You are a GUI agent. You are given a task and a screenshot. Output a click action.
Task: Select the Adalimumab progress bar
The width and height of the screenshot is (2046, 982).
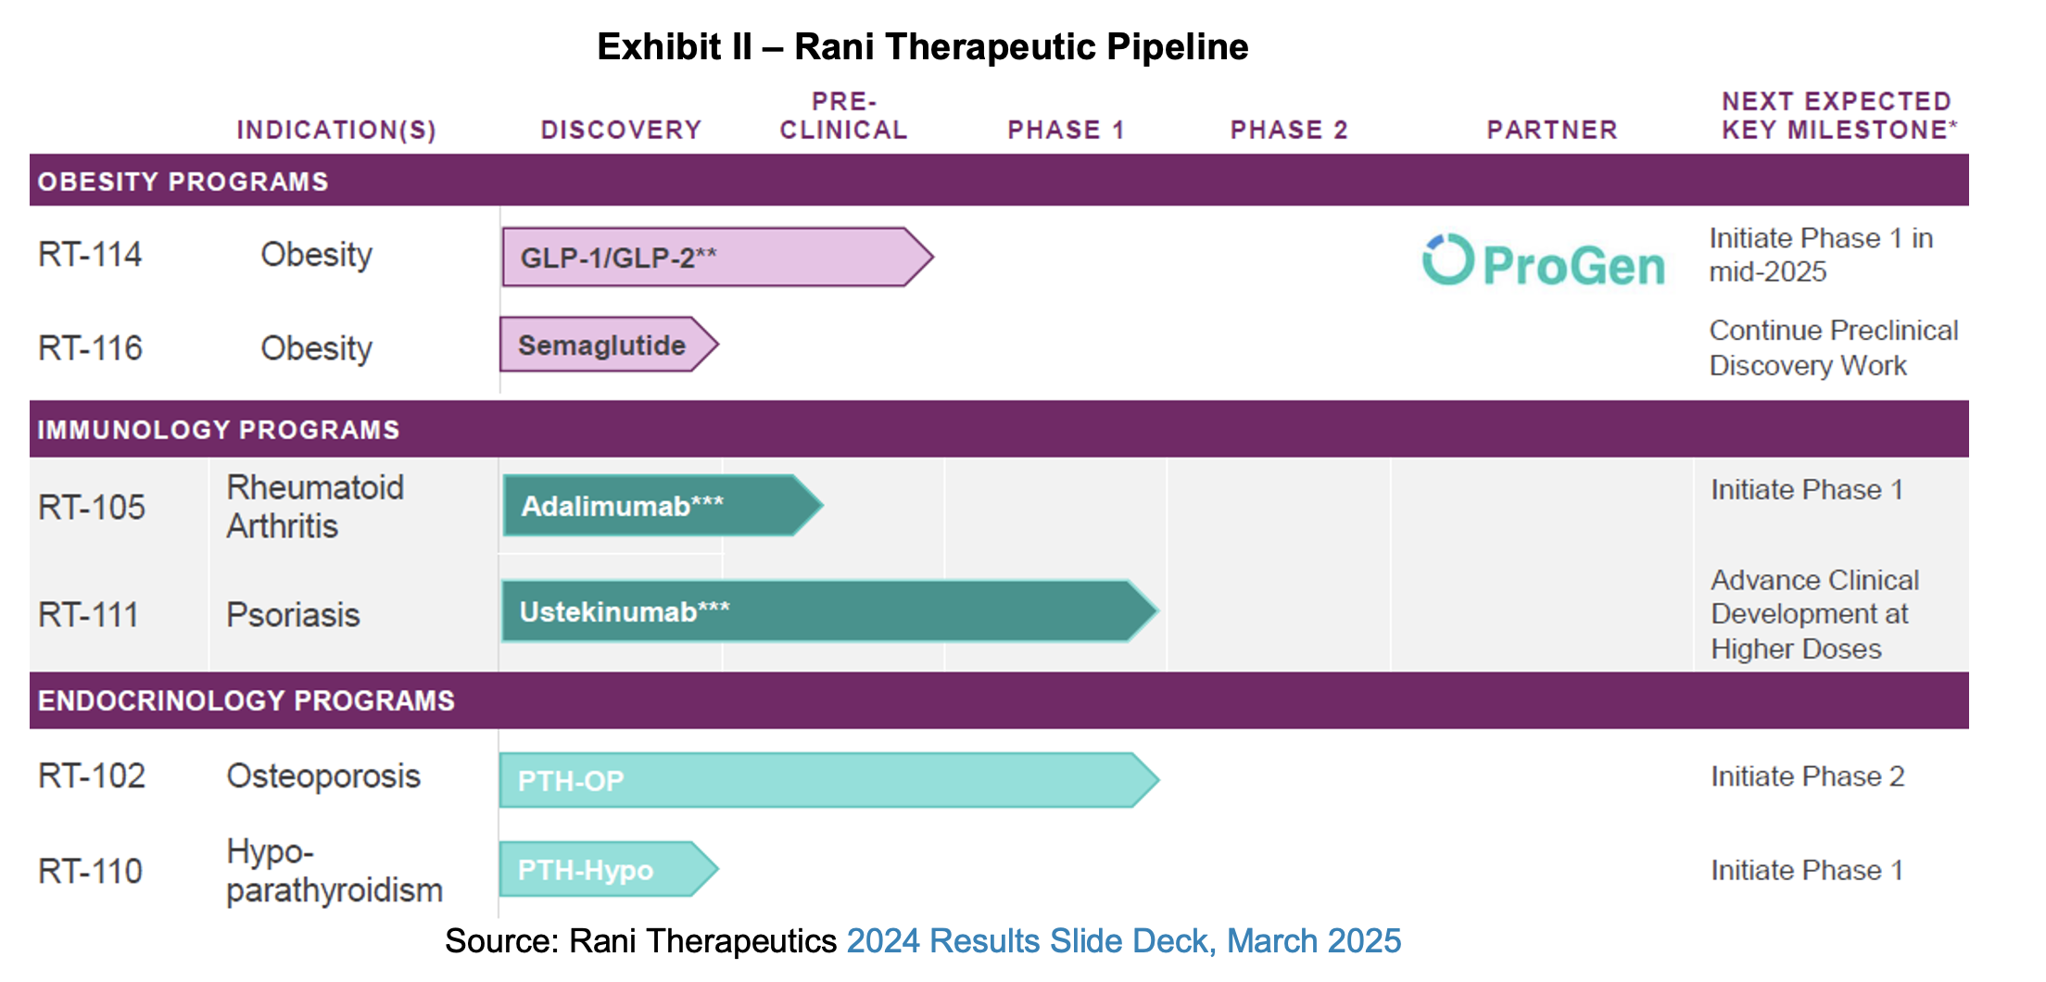660,506
